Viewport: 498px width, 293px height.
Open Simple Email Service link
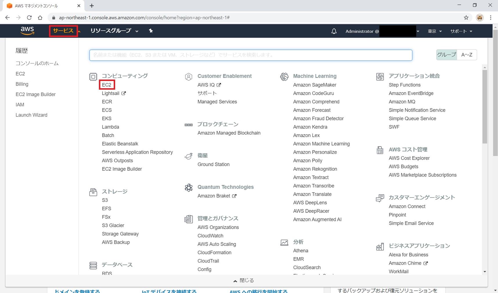pyautogui.click(x=411, y=223)
